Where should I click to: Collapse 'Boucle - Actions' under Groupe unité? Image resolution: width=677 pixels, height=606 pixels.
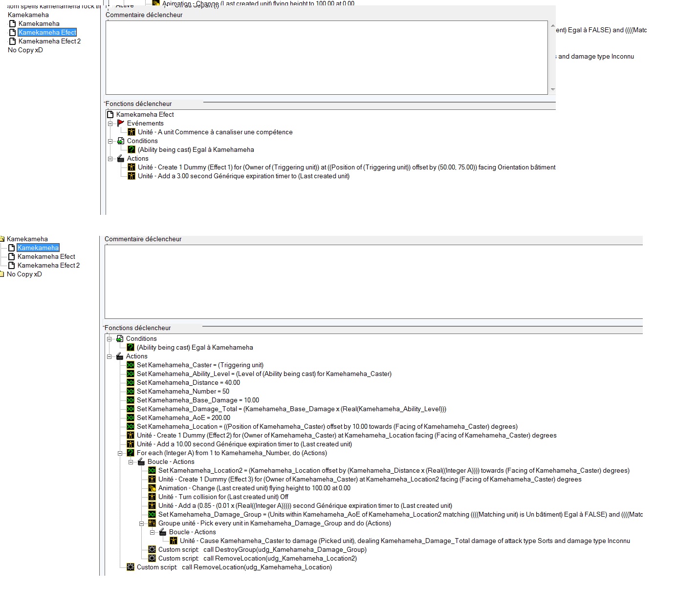[x=153, y=532]
